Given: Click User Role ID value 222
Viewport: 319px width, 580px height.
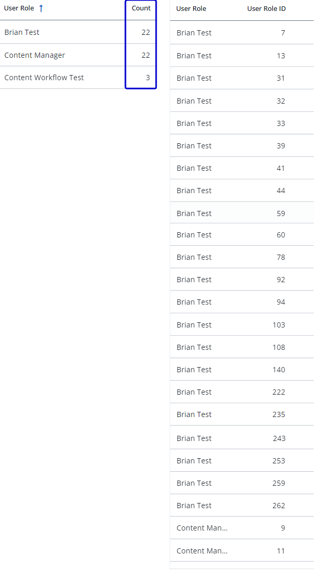Looking at the screenshot, I should coord(279,392).
